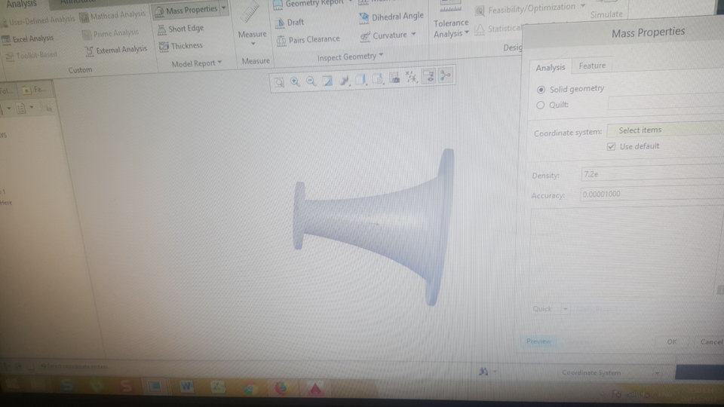
Task: Click External Analysis
Action: pos(116,50)
